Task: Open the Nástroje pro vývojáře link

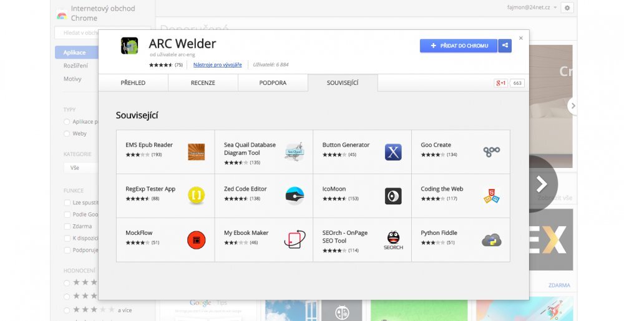Action: click(217, 64)
